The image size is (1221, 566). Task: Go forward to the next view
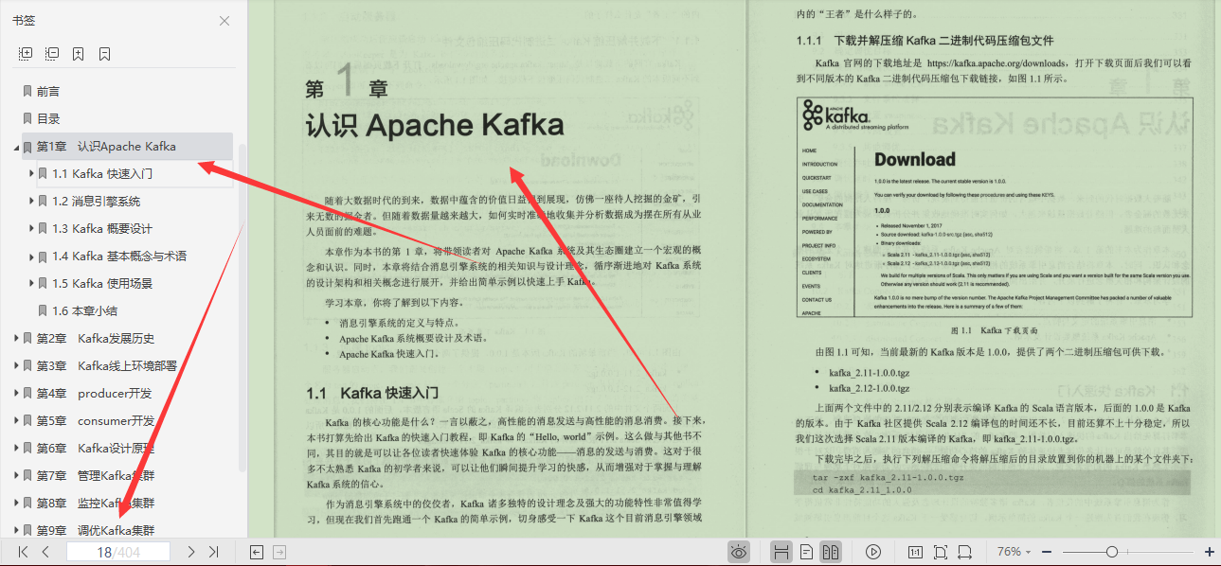[x=279, y=552]
